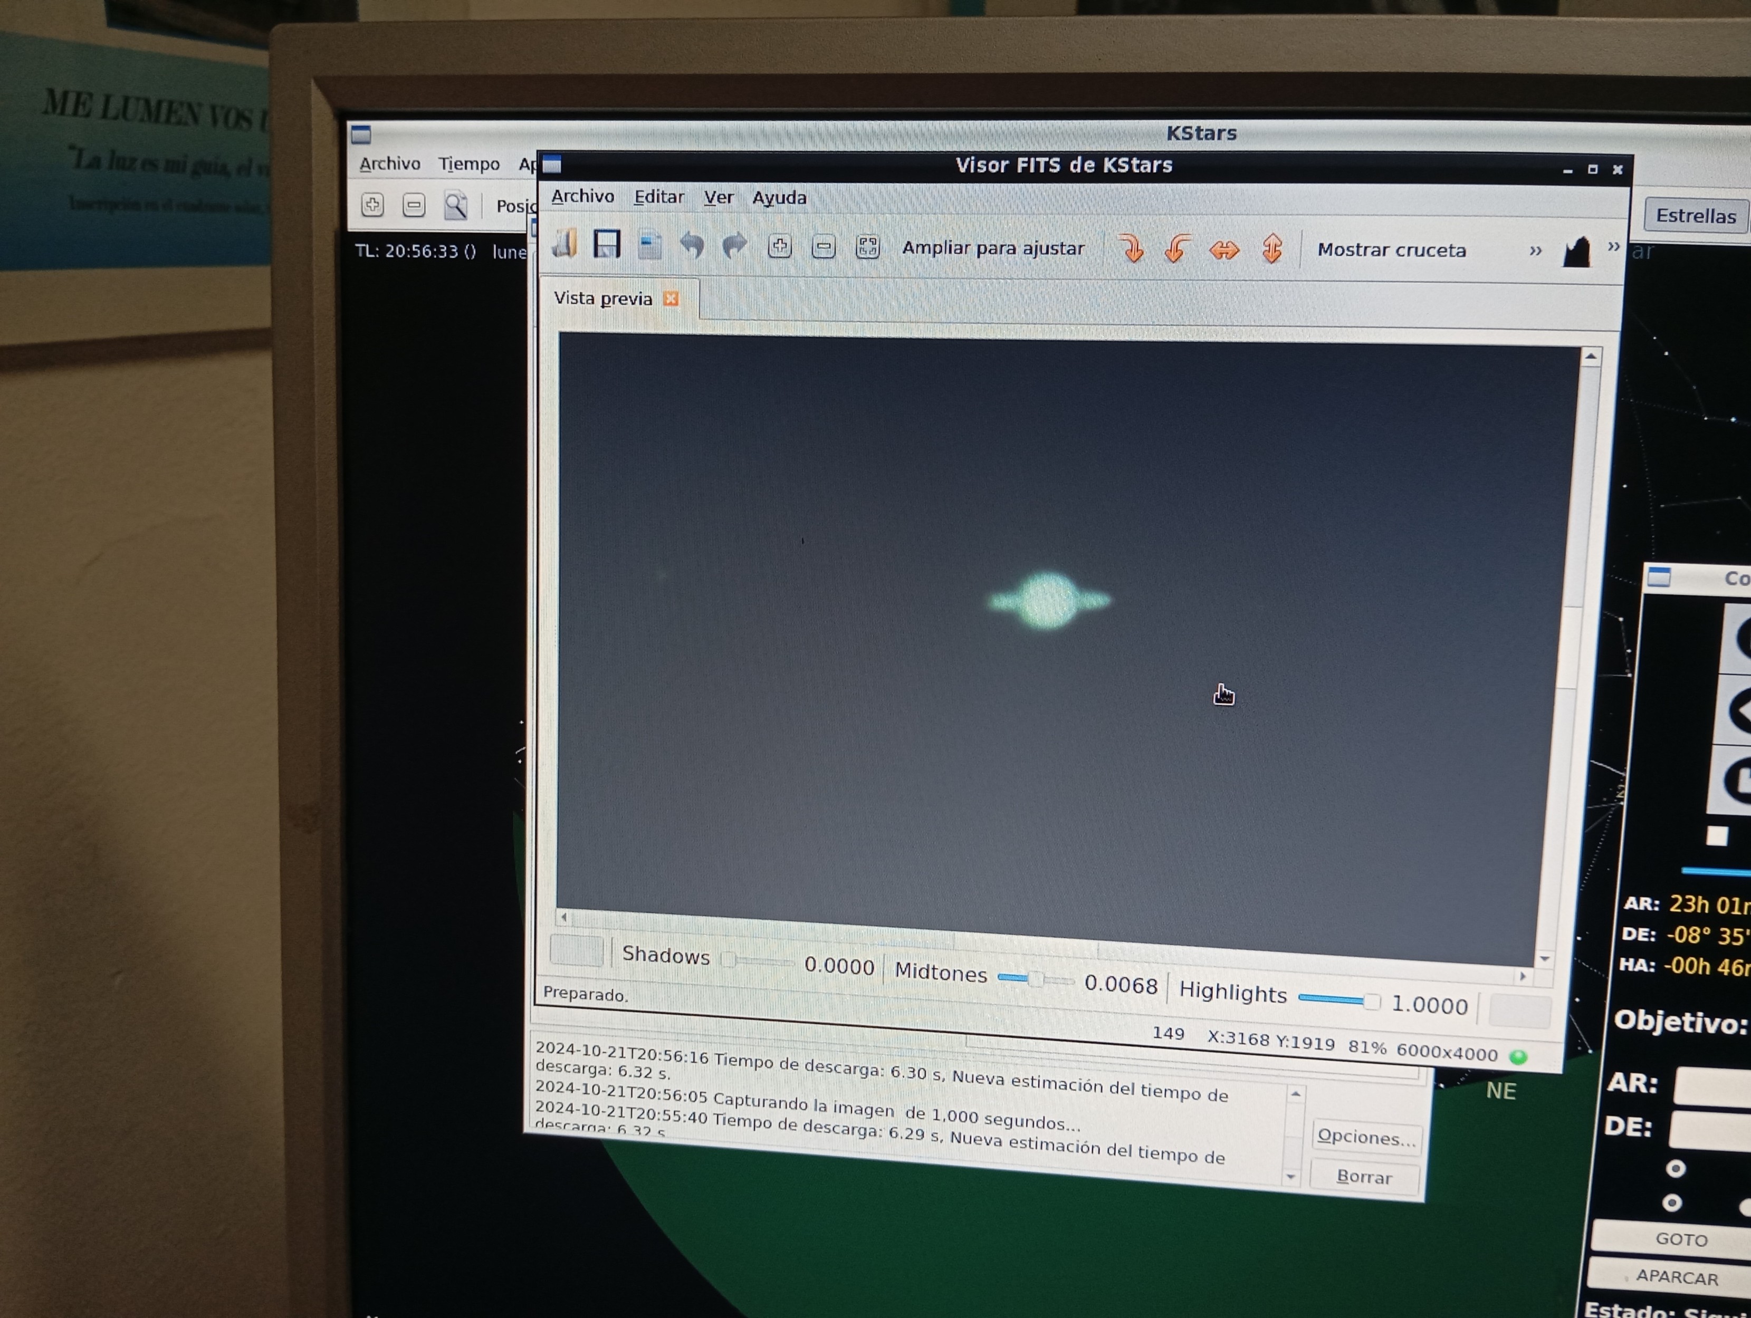
Task: Click the FITS header document icon
Action: (x=650, y=245)
